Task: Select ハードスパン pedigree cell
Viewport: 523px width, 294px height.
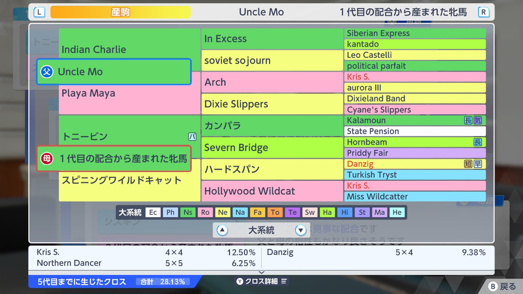Action: click(x=272, y=169)
